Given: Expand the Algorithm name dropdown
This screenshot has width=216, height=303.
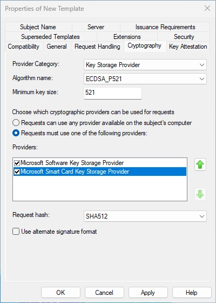Looking at the screenshot, I should coord(145,79).
